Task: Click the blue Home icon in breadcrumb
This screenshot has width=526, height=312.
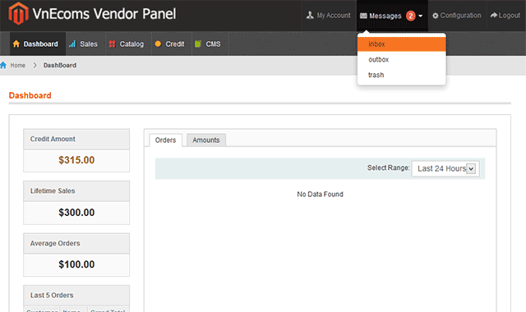Action: pyautogui.click(x=3, y=65)
